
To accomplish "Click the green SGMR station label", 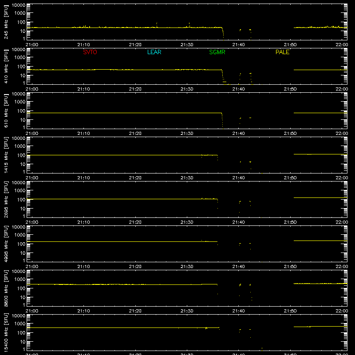I will coord(217,52).
